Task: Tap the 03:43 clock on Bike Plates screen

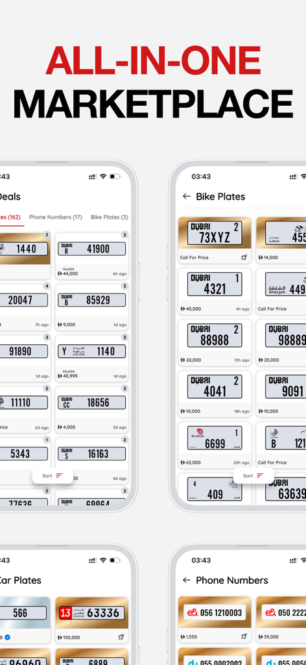Action: pyautogui.click(x=201, y=177)
